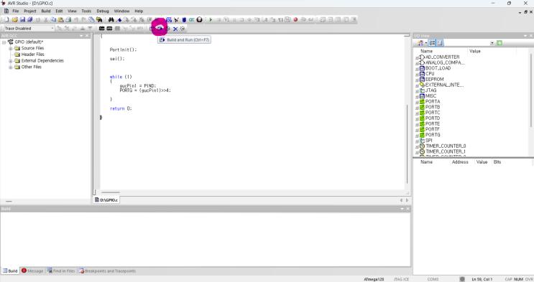534x282 pixels.
Task: Toggle I/O View tree display mode
Action: pos(432,43)
